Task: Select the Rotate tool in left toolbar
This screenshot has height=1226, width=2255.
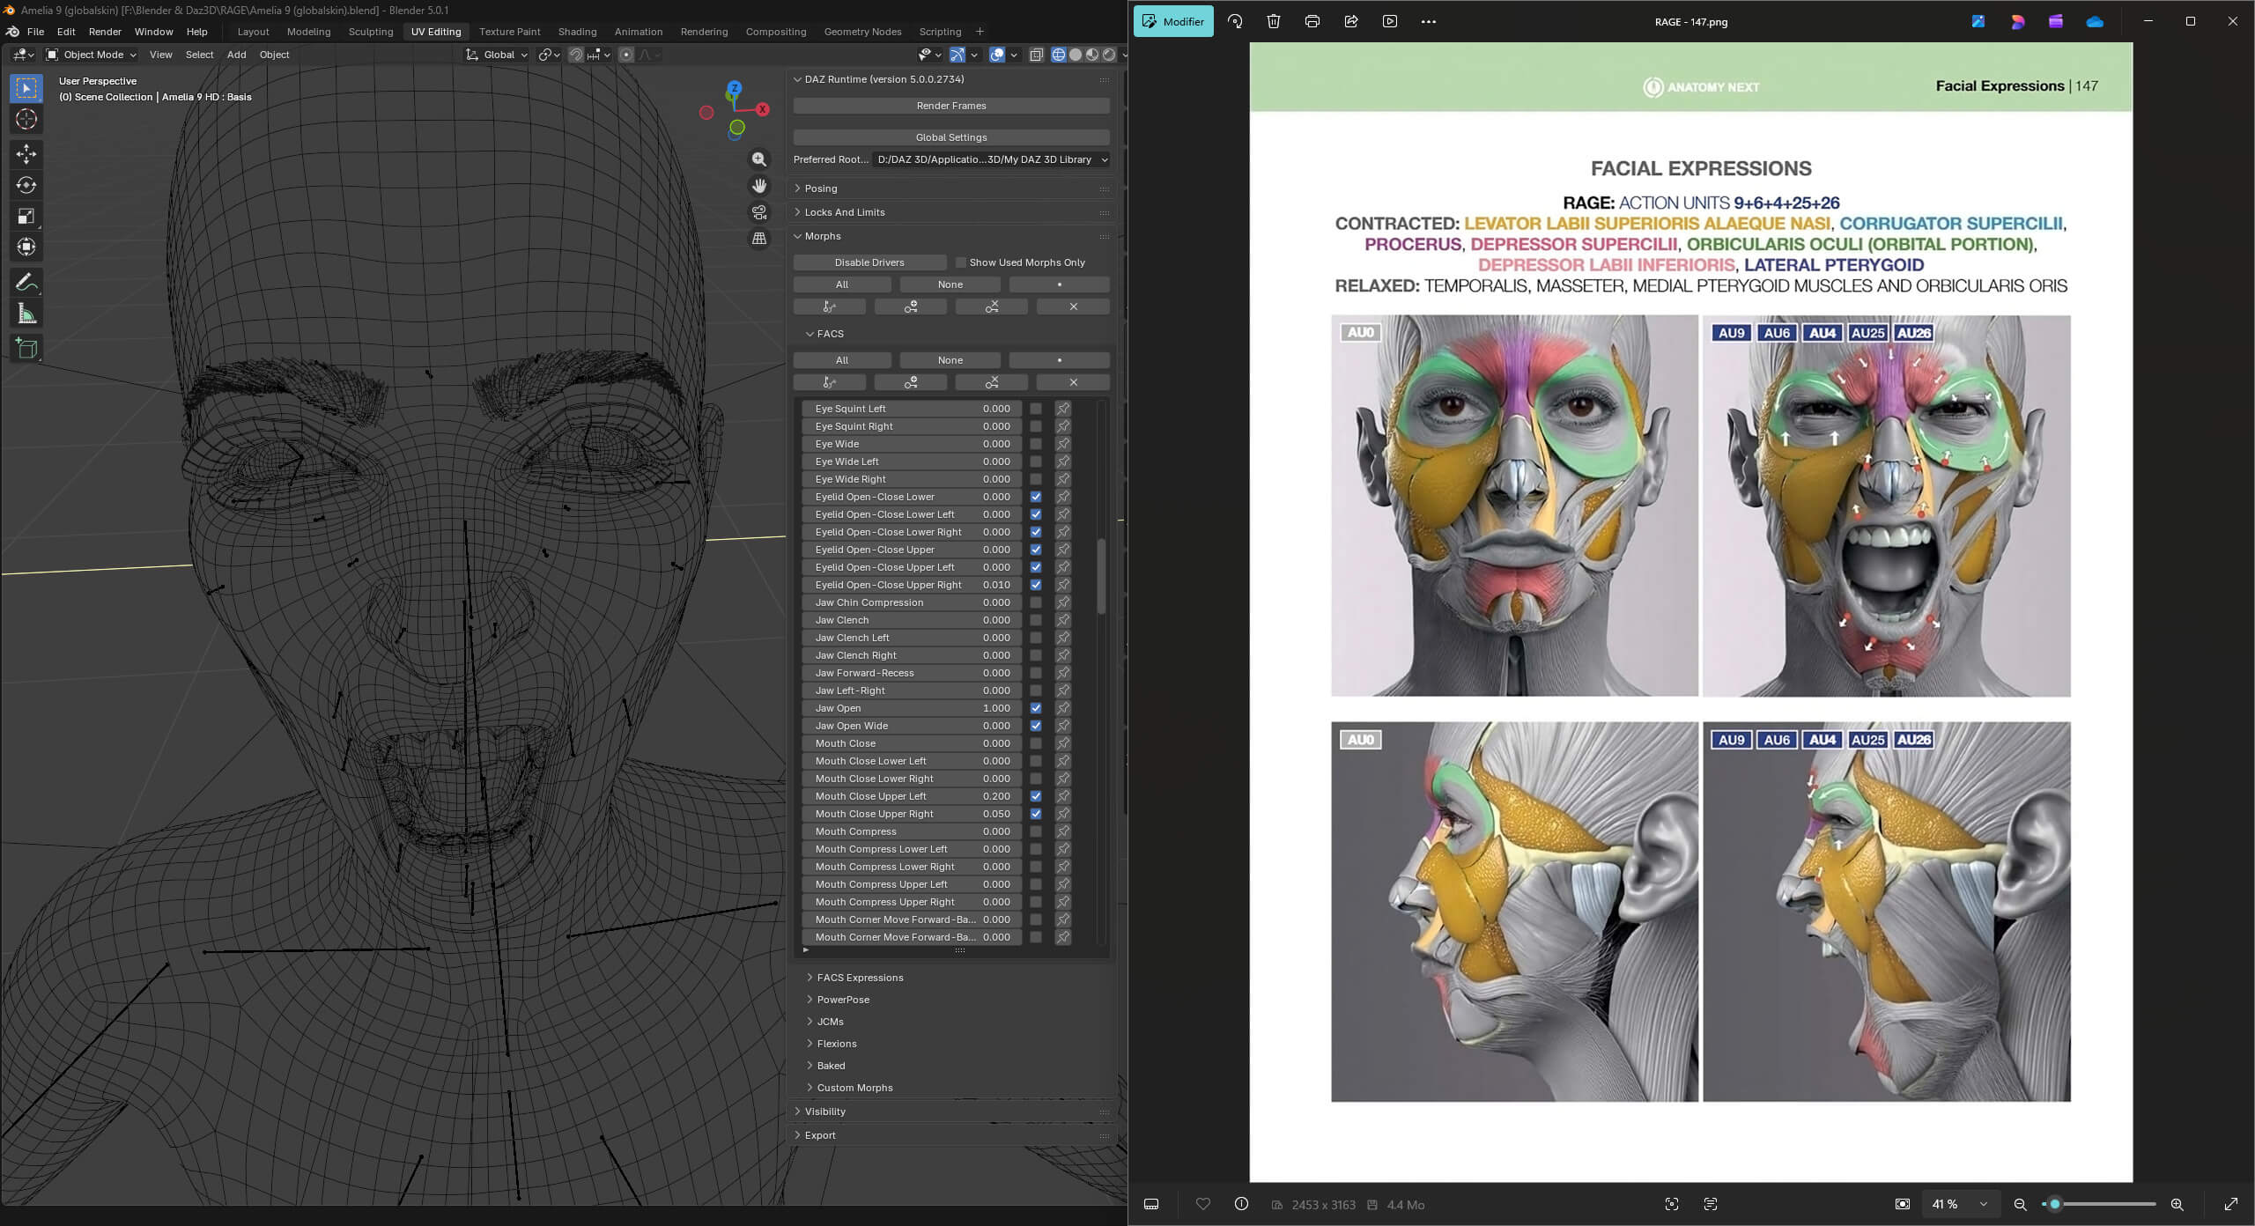Action: pyautogui.click(x=26, y=185)
